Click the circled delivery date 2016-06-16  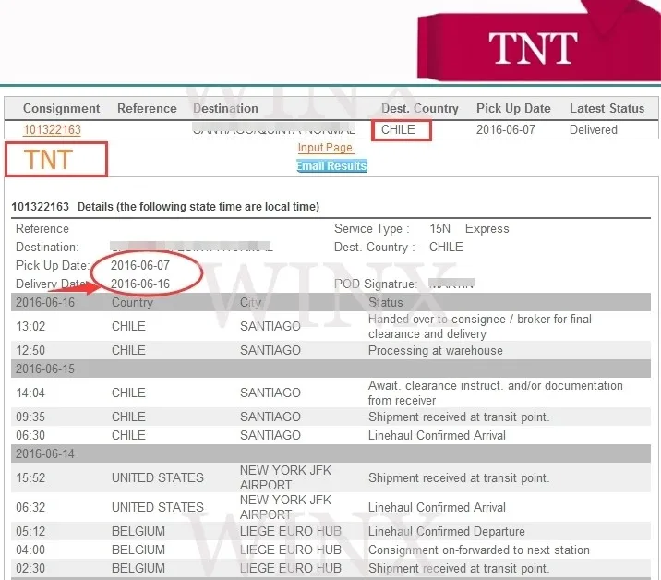pos(139,284)
